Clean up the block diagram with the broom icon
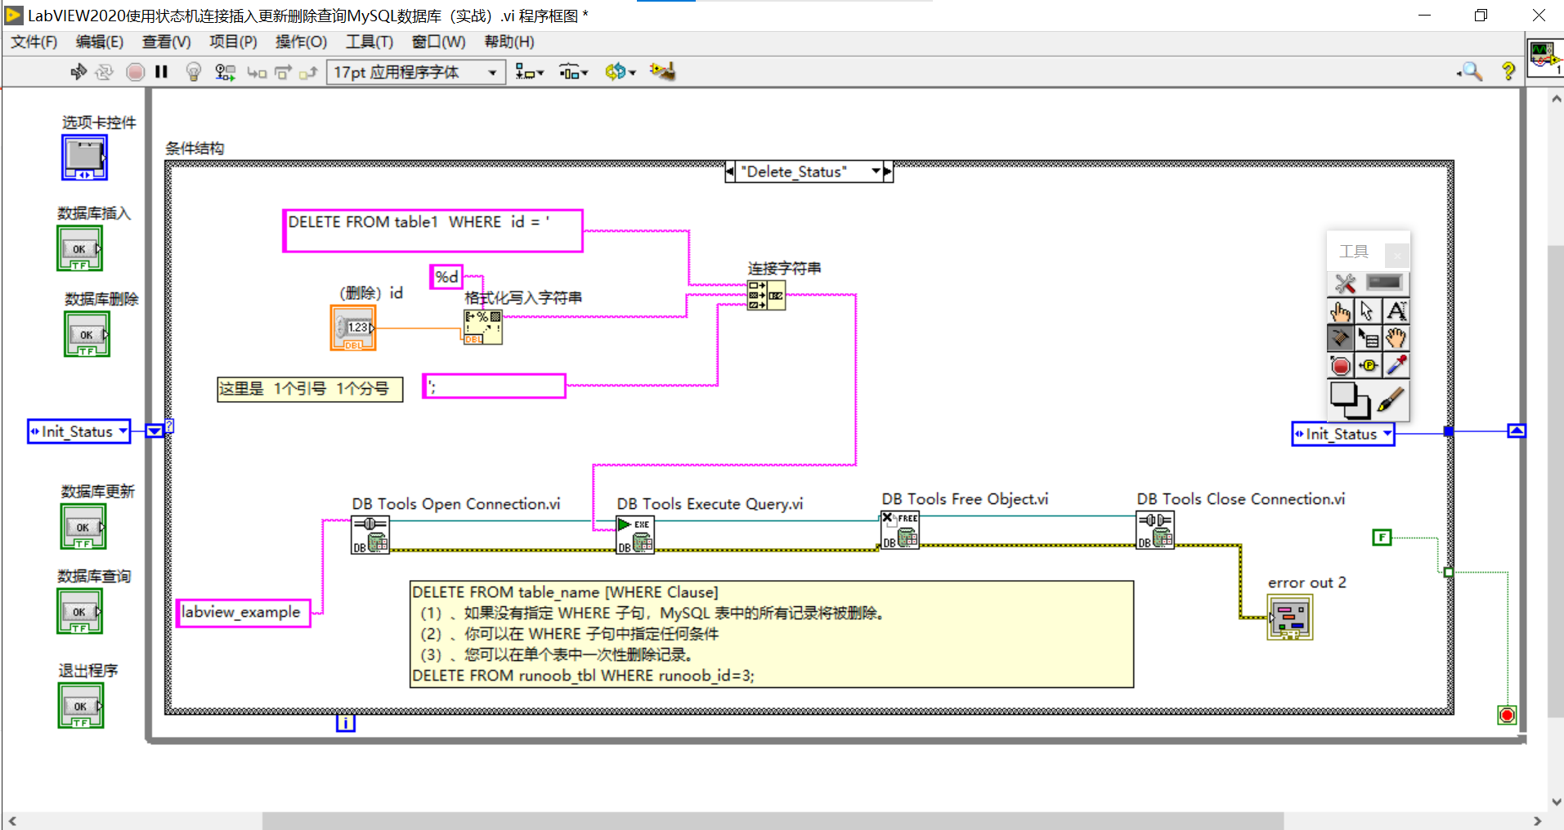 coord(662,72)
